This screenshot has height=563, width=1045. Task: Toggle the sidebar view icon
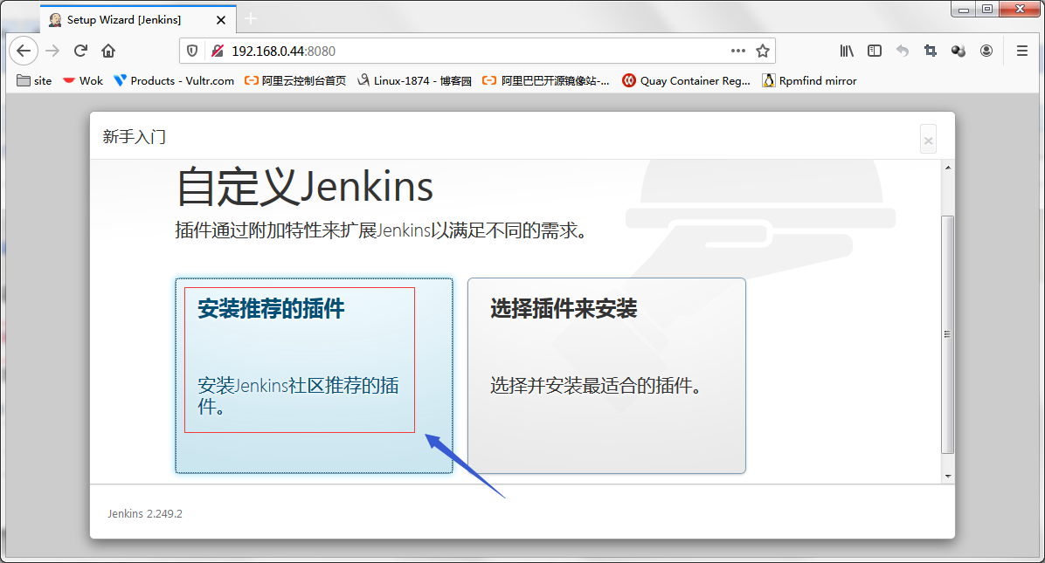(x=875, y=51)
